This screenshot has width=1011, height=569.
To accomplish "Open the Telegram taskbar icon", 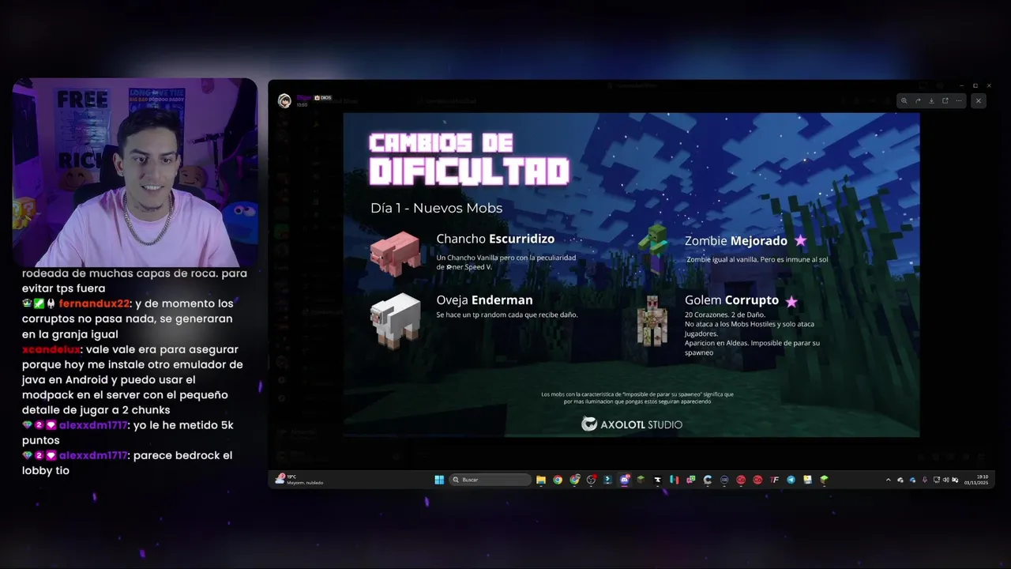I will coord(791,480).
